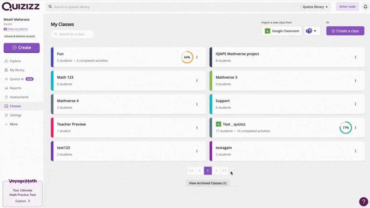Image resolution: width=370 pixels, height=208 pixels.
Task: Click the search magnifier in top bar
Action: coord(50,7)
